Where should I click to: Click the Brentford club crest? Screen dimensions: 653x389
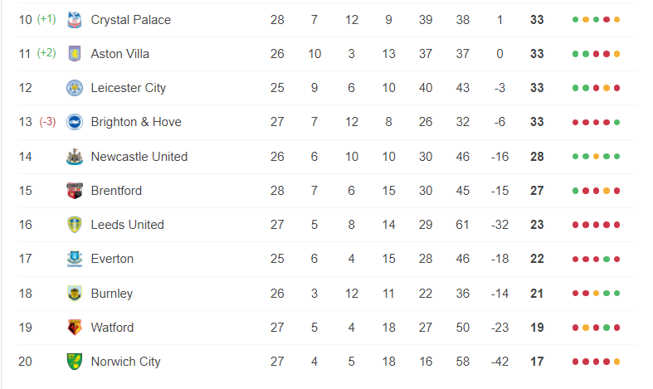[x=75, y=191]
